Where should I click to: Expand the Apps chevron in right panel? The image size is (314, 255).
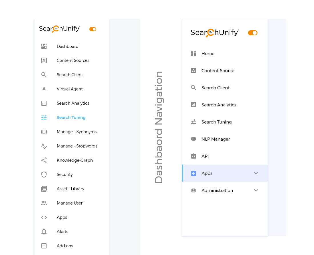tap(256, 173)
